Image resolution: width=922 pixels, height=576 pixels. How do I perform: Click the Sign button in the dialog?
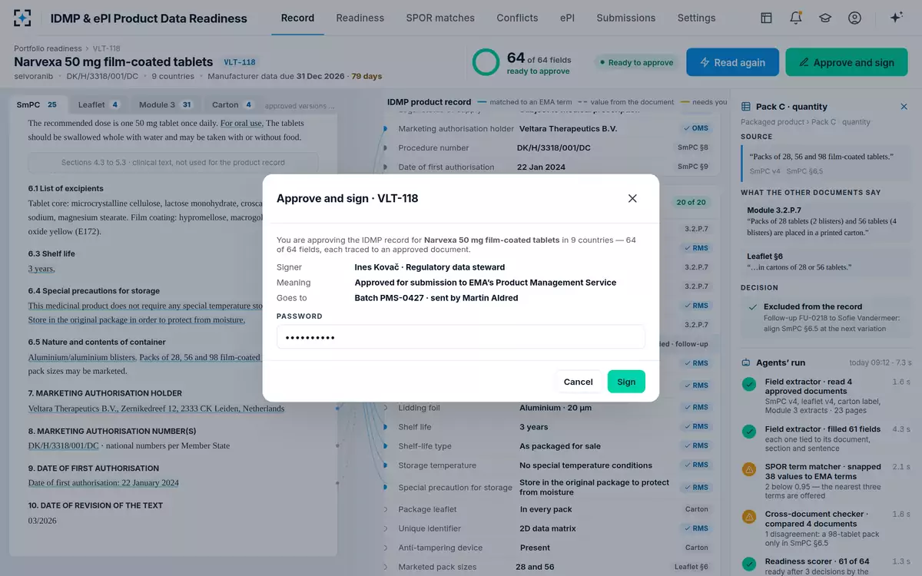626,382
